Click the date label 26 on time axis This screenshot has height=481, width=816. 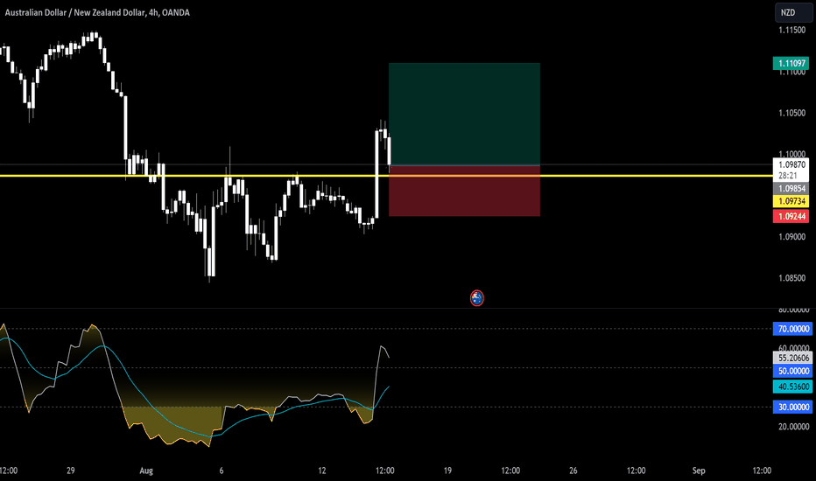[573, 471]
